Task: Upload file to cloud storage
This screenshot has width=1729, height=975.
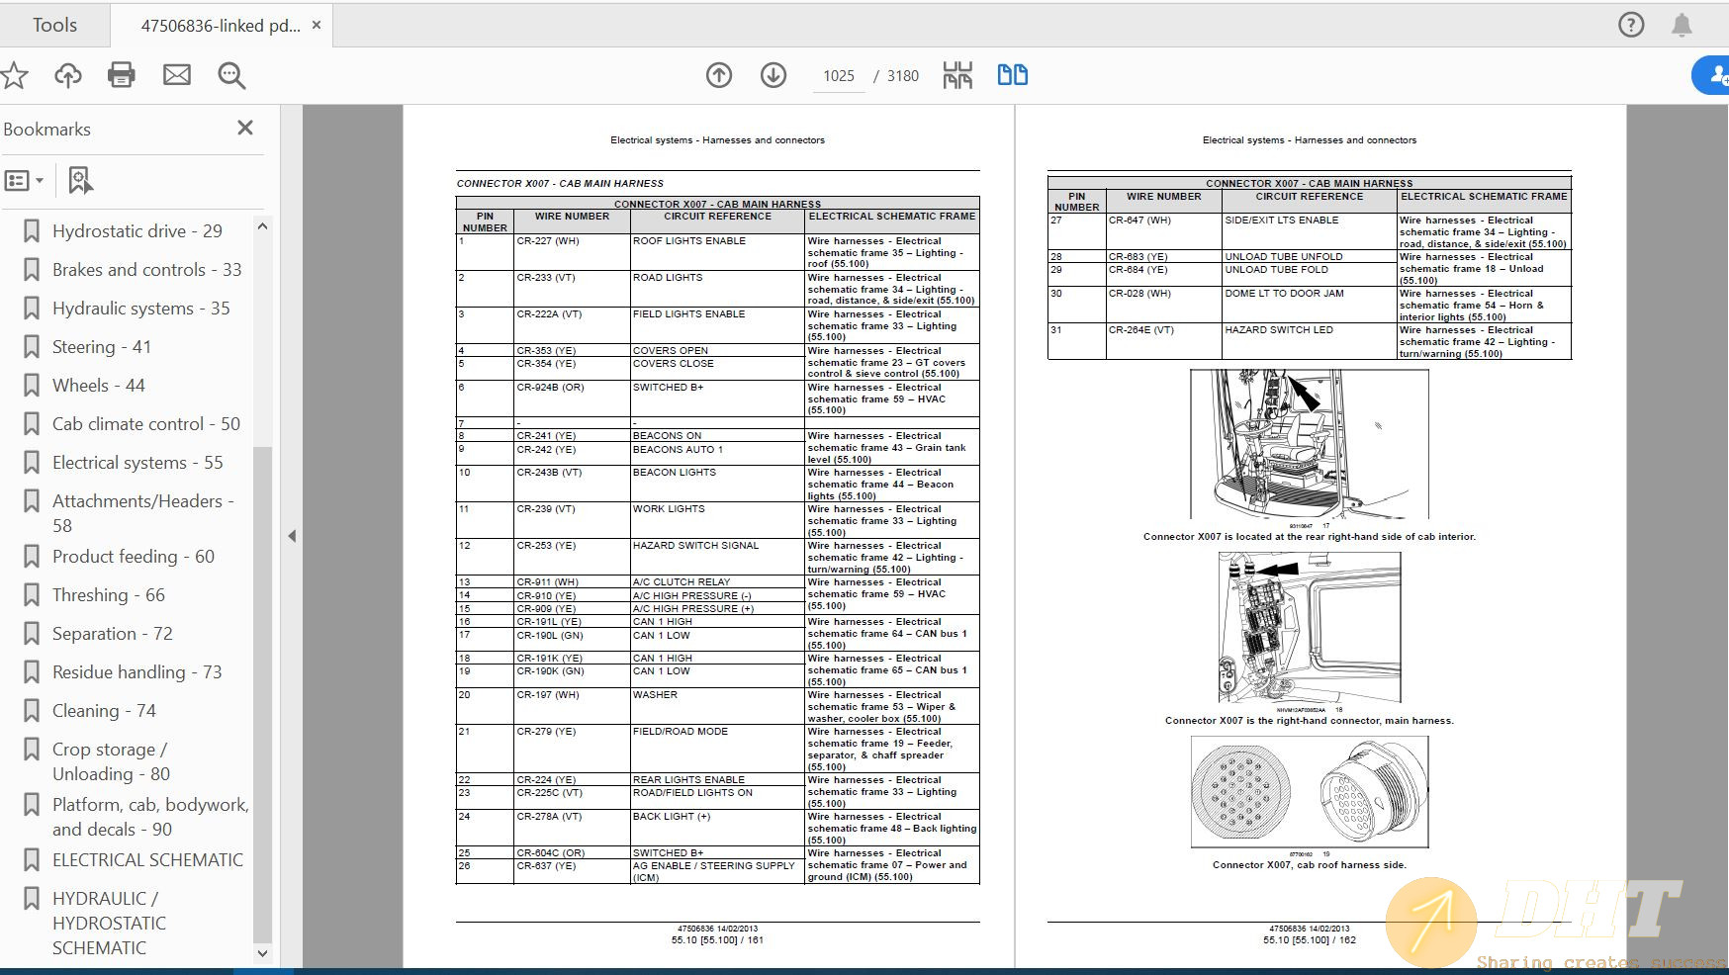Action: coord(68,75)
